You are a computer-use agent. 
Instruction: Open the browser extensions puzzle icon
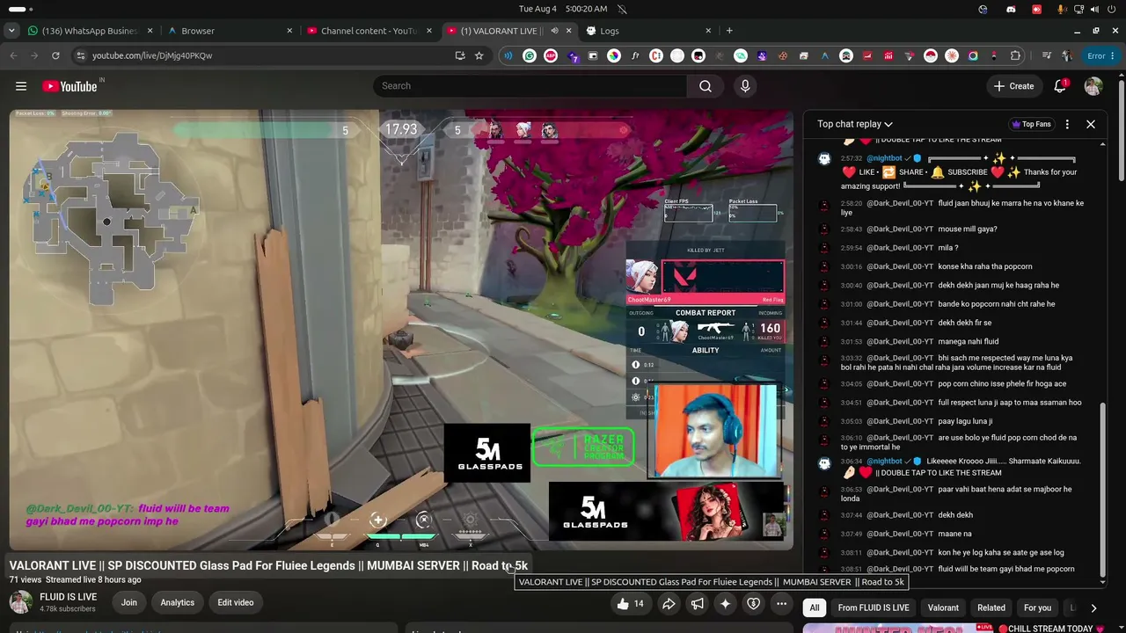tap(1015, 55)
